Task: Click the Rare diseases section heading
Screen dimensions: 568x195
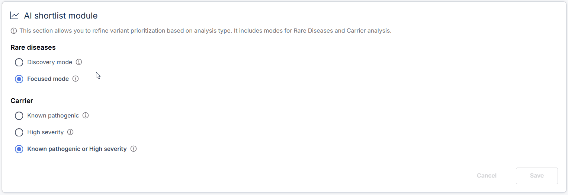Action: click(33, 47)
